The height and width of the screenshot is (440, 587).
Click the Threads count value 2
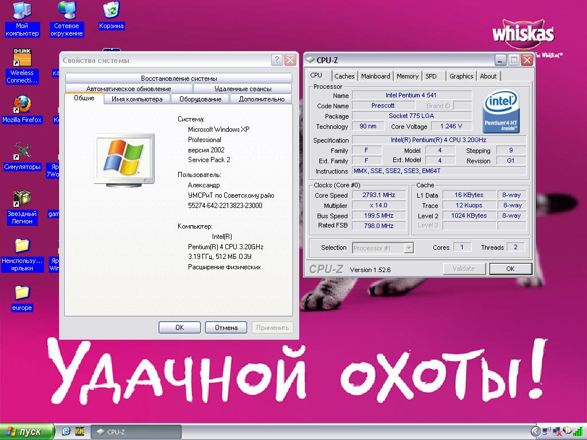click(515, 247)
